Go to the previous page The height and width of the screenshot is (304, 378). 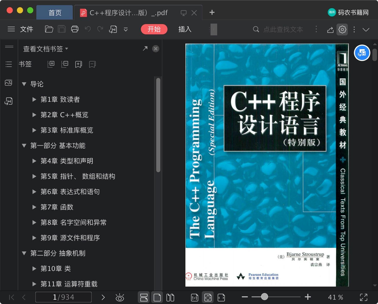tap(24, 297)
